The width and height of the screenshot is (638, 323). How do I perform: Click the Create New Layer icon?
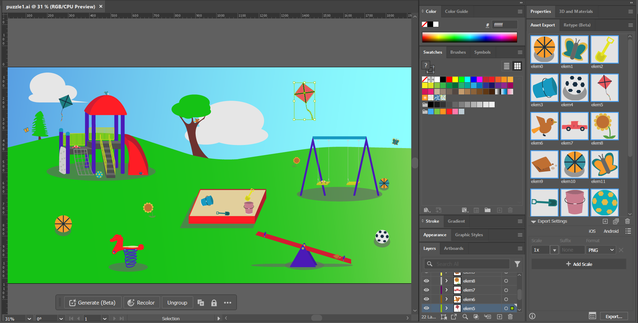pos(499,317)
